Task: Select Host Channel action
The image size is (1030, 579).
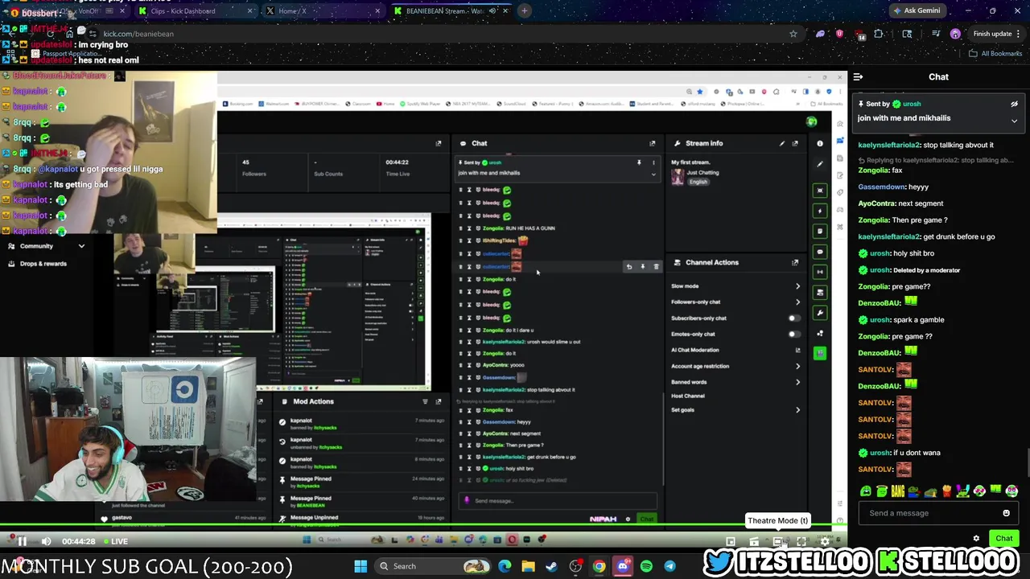Action: coord(688,396)
